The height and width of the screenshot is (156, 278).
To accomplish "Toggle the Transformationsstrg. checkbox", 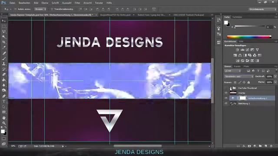I will tap(52, 9).
